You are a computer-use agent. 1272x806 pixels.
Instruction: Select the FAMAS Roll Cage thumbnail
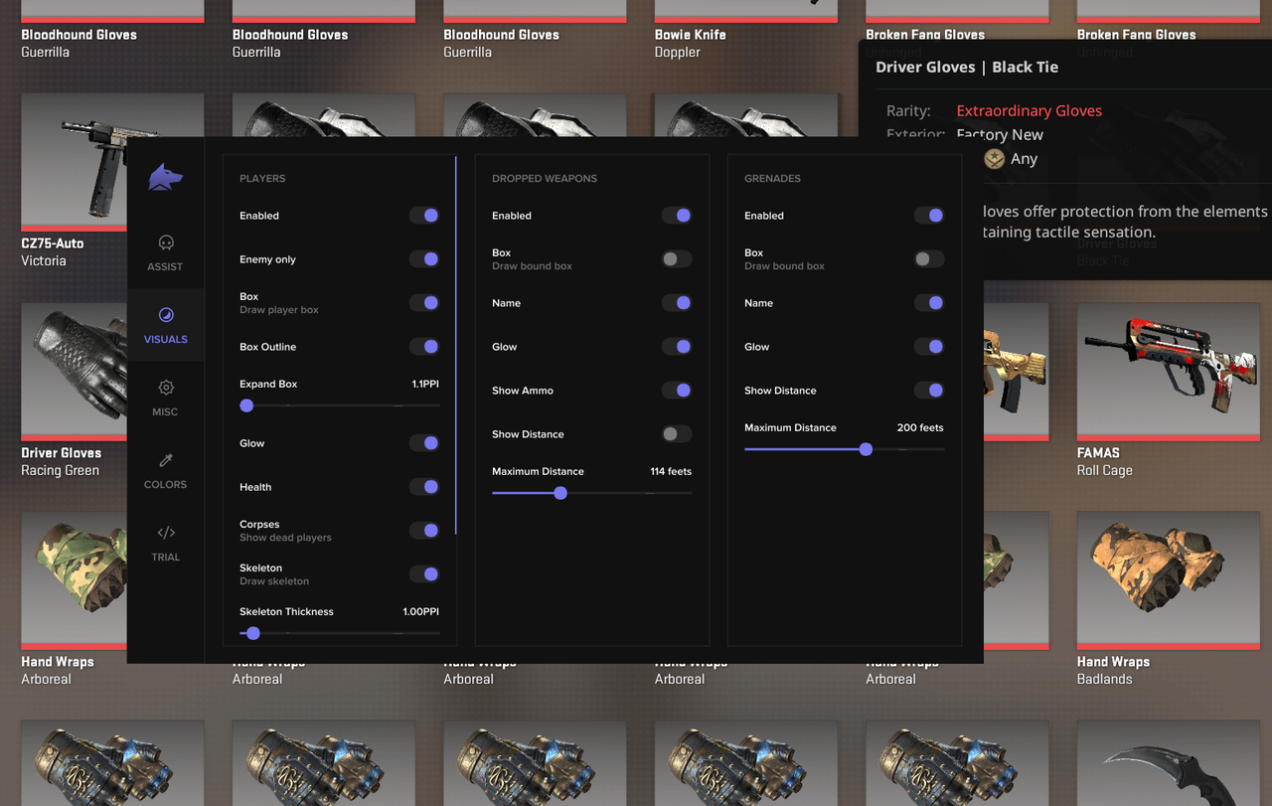[1168, 371]
